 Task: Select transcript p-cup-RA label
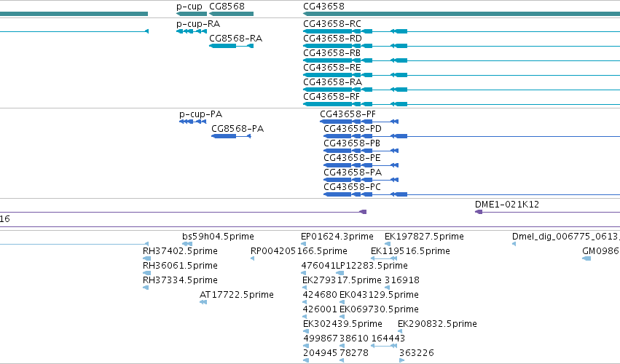click(198, 24)
